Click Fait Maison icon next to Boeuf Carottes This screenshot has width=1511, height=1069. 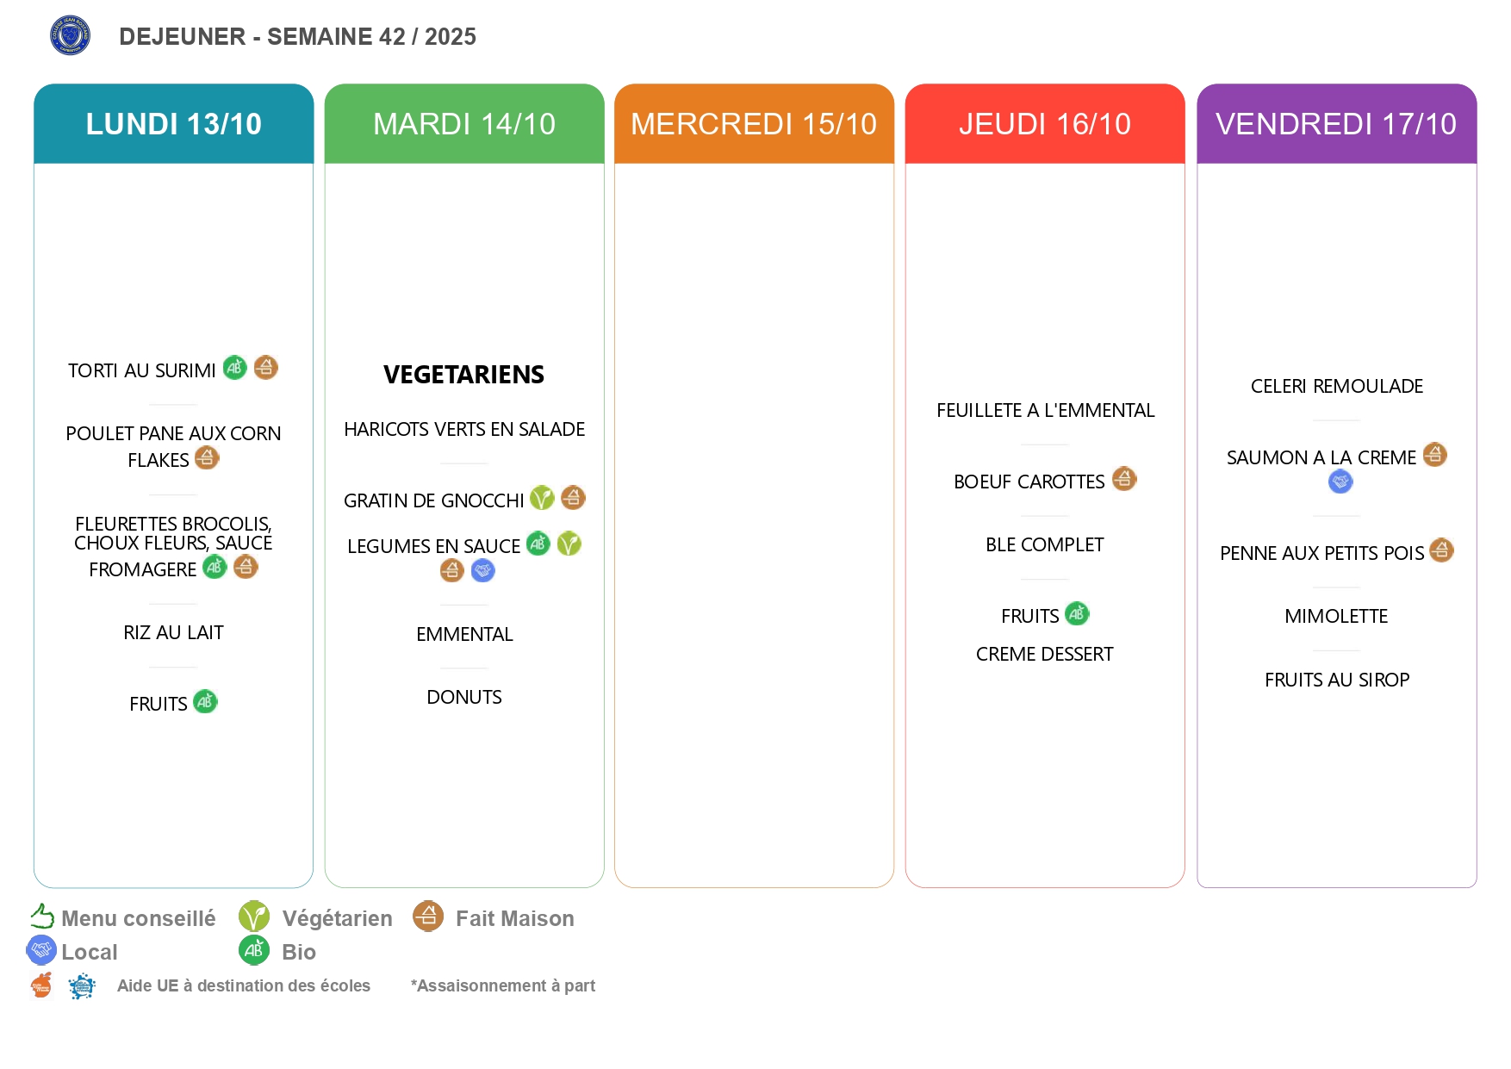pos(1124,479)
